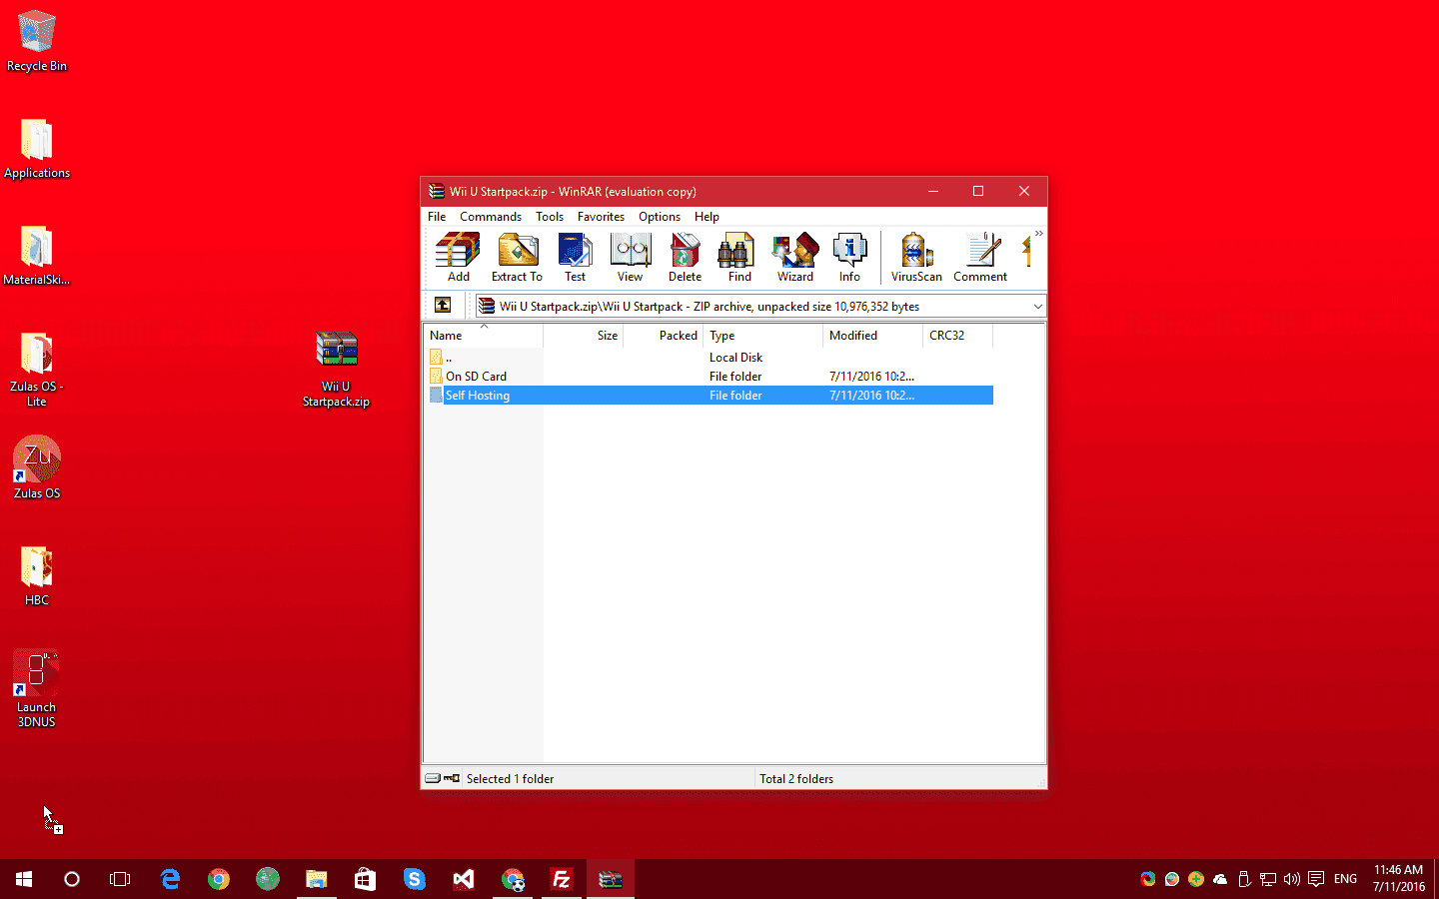Select the Recycle Bin desktop icon
This screenshot has height=899, width=1439.
click(37, 42)
